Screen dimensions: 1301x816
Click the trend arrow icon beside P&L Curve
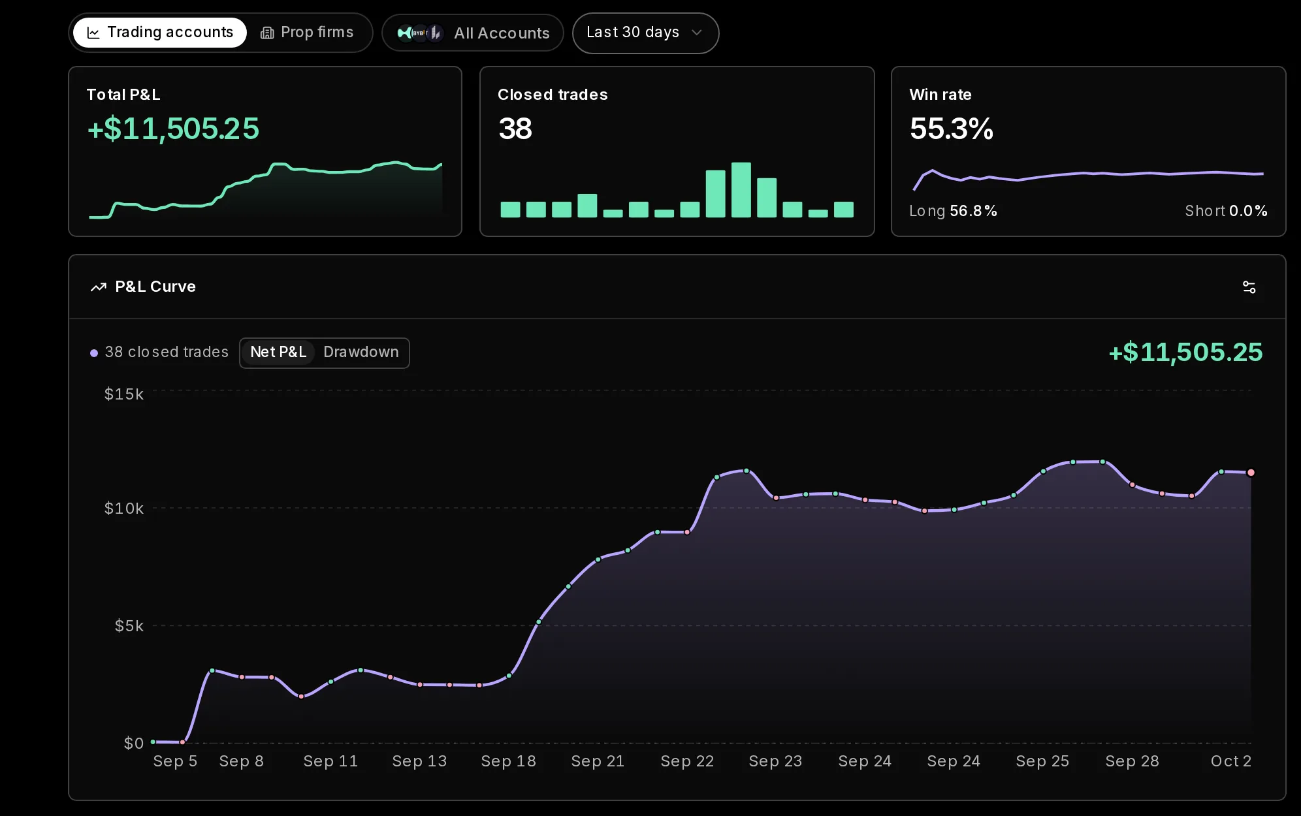pyautogui.click(x=98, y=287)
